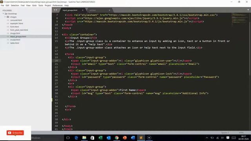Open Microsoft Store from taskbar
The height and width of the screenshot is (141, 251).
tap(93, 137)
